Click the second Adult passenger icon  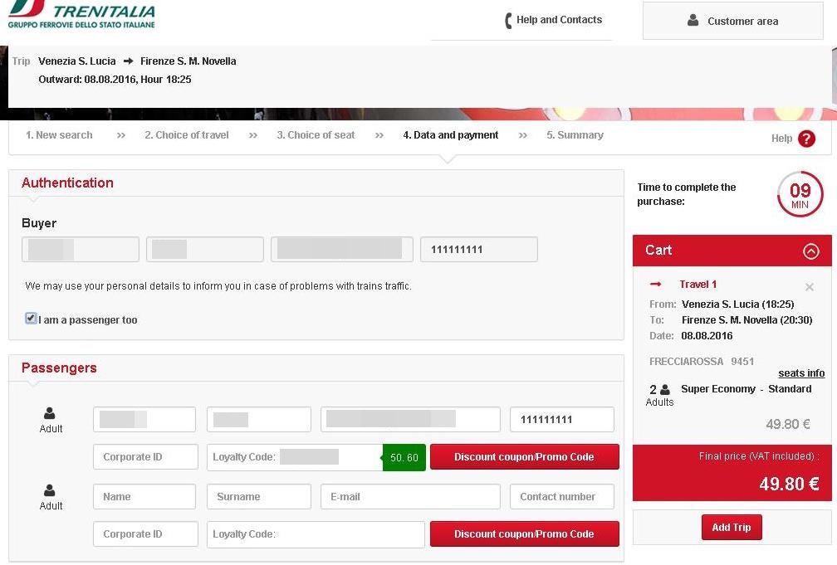50,490
